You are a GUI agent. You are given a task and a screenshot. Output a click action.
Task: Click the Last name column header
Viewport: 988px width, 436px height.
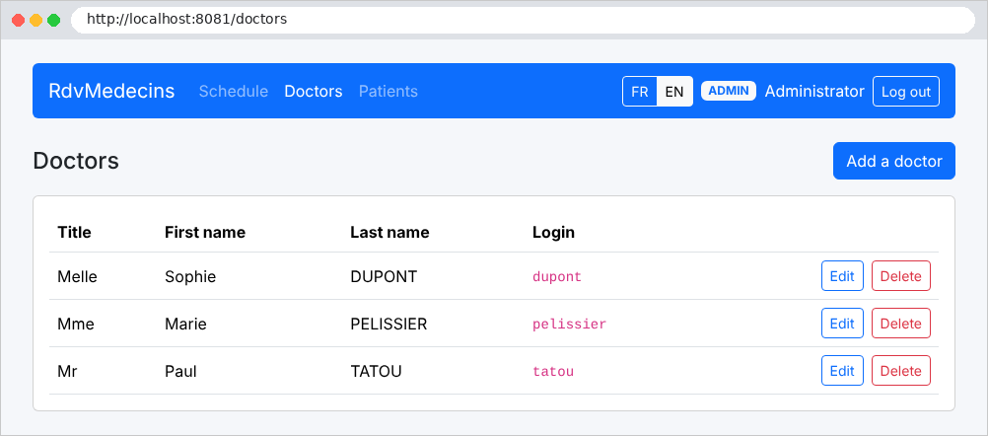(x=389, y=233)
